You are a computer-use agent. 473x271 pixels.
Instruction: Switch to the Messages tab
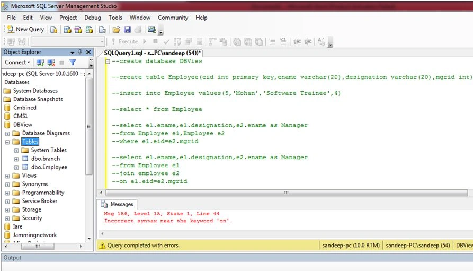(x=118, y=204)
